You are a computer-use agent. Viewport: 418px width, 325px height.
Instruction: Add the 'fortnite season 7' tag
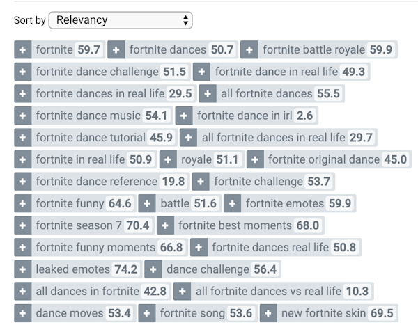pyautogui.click(x=23, y=225)
